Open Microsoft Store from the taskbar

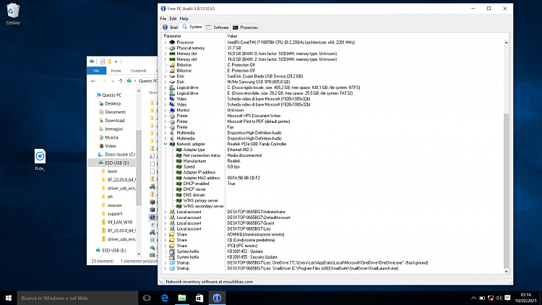tap(199, 298)
